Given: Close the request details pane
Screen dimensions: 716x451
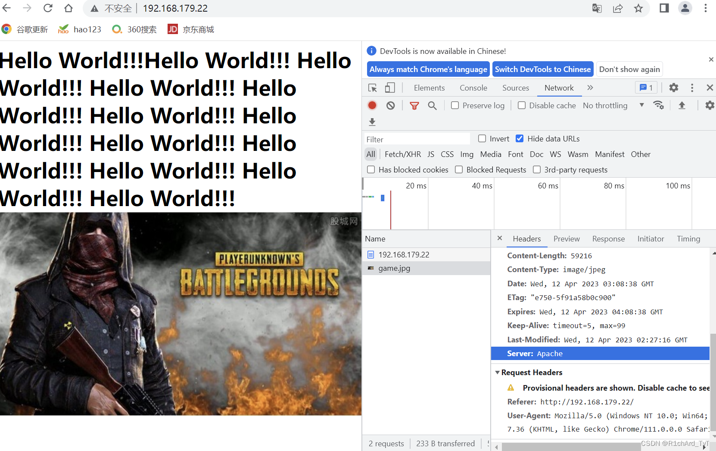Looking at the screenshot, I should (500, 238).
